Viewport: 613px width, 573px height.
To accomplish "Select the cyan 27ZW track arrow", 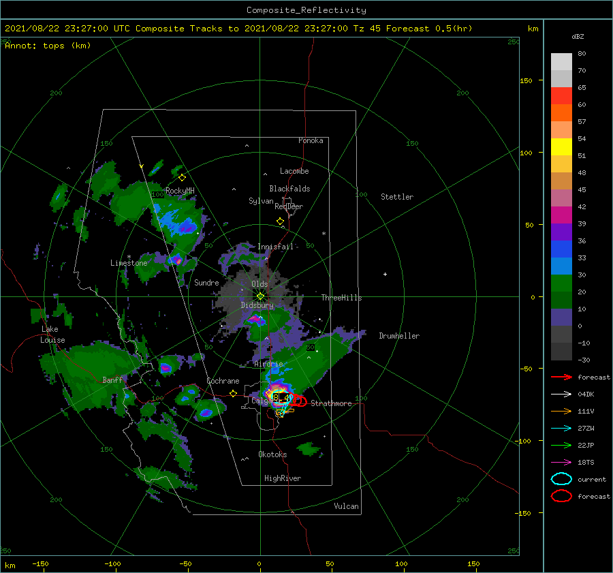I will 561,429.
